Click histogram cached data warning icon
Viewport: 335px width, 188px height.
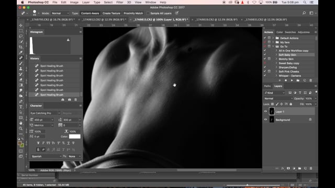coord(68,40)
